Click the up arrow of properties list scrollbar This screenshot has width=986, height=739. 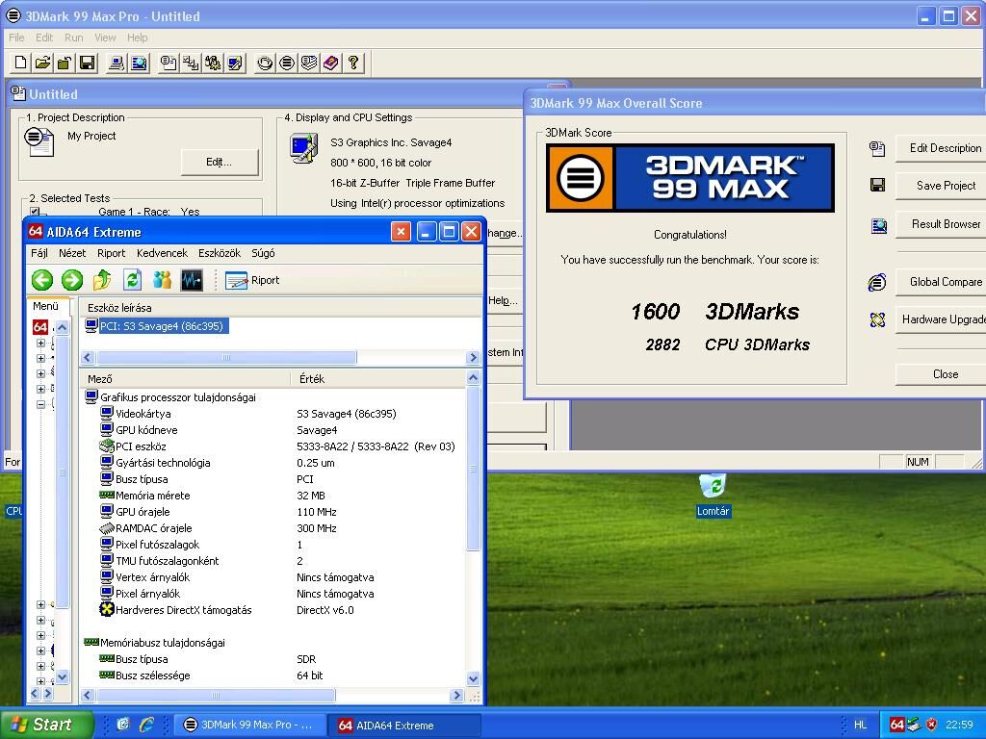point(474,377)
